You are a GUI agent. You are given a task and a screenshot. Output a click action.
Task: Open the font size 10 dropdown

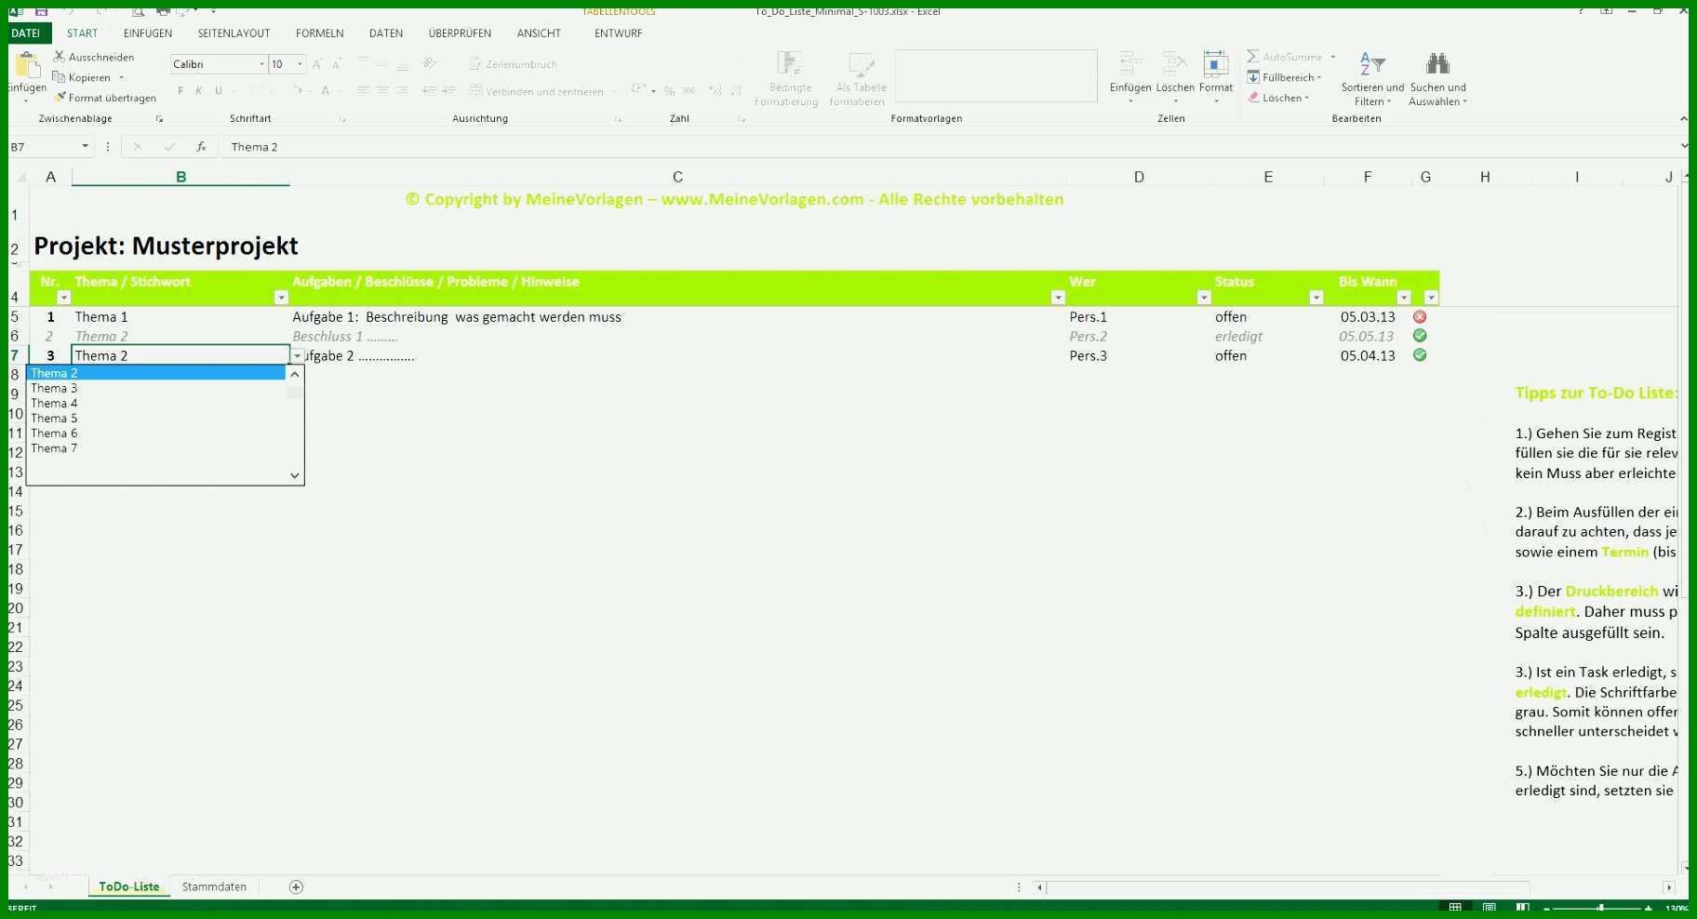pyautogui.click(x=300, y=64)
